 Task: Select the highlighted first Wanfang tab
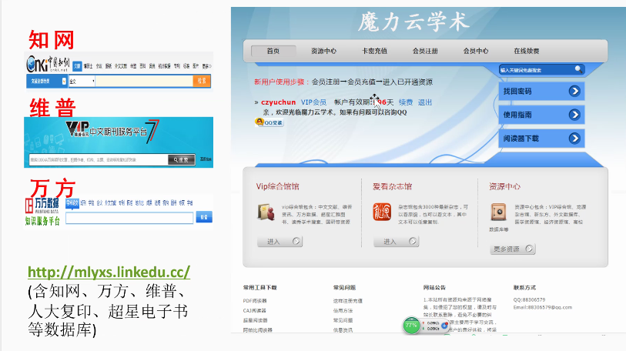[x=72, y=203]
